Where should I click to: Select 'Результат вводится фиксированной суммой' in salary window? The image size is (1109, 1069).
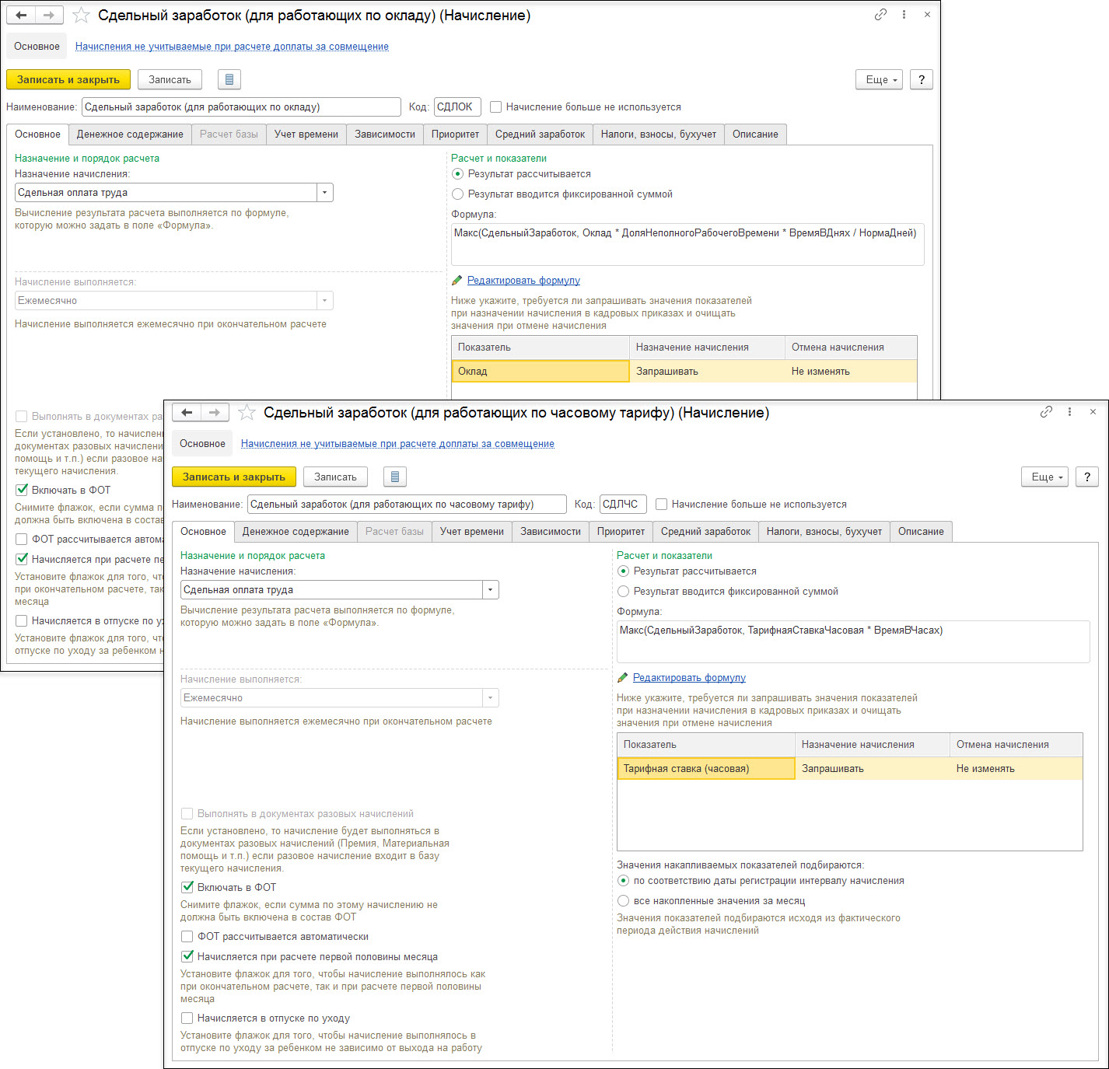coord(457,194)
